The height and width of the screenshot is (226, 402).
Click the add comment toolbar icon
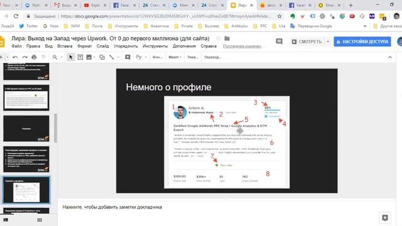coord(128,57)
